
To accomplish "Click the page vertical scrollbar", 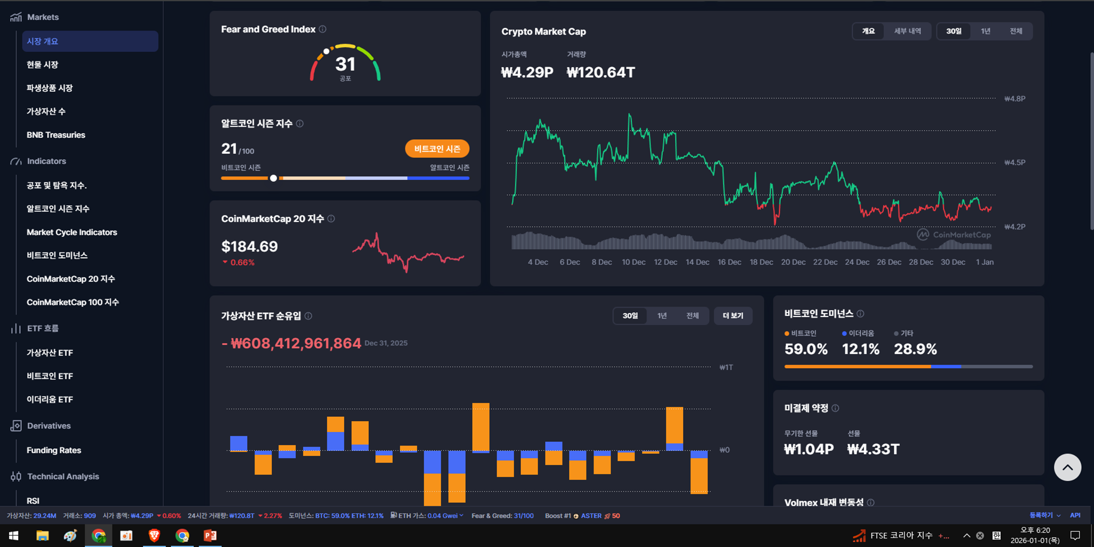I will click(1091, 141).
